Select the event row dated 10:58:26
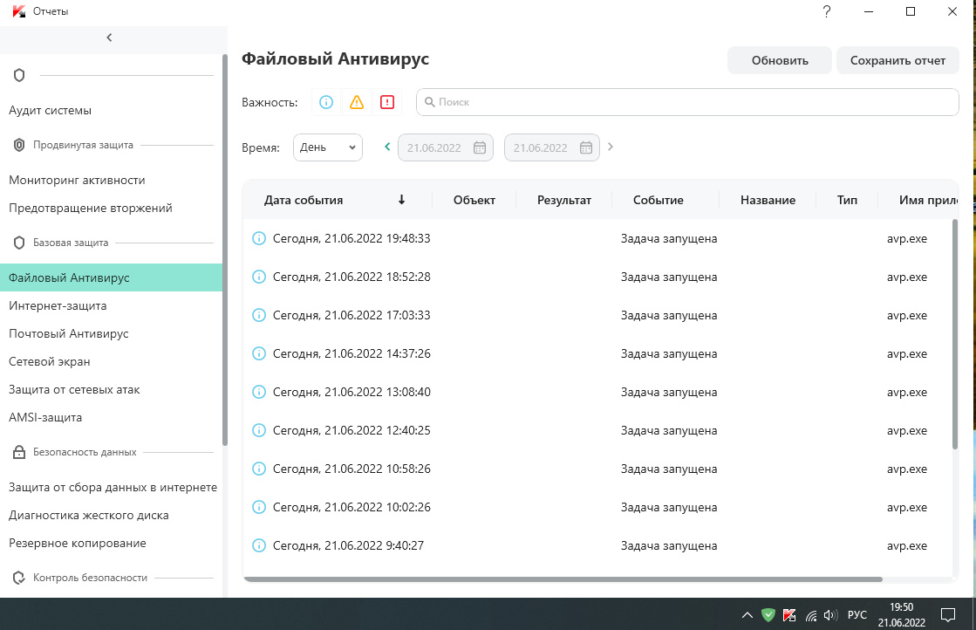 (x=597, y=469)
